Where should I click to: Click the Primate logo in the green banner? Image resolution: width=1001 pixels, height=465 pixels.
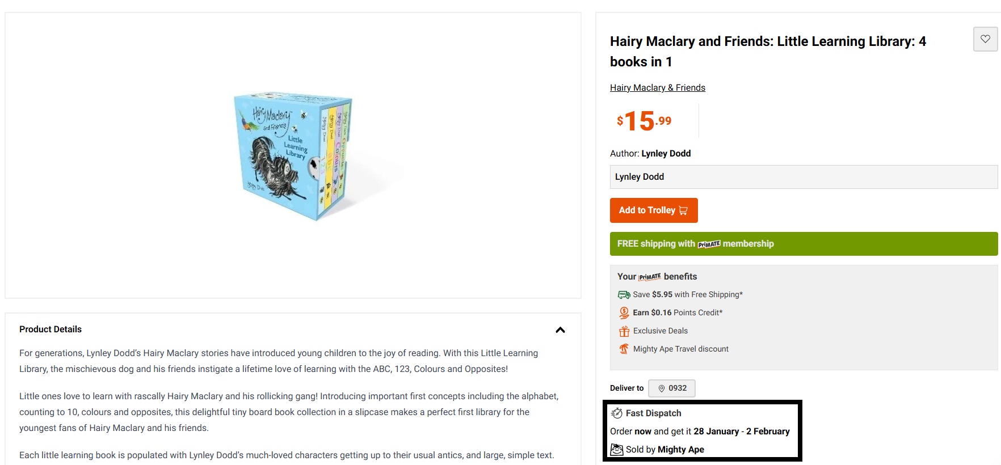pyautogui.click(x=710, y=244)
